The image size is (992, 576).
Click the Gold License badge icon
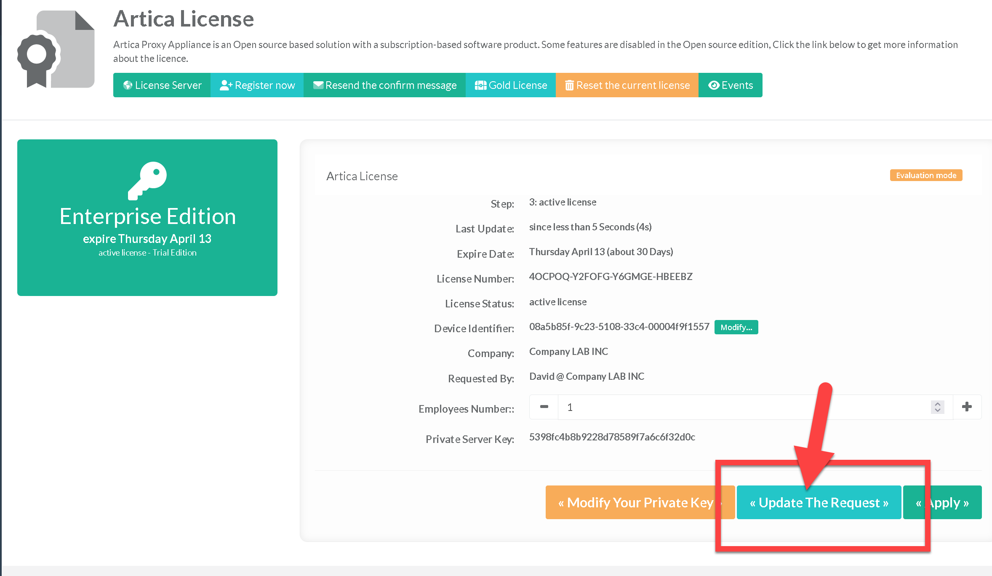[x=480, y=85]
